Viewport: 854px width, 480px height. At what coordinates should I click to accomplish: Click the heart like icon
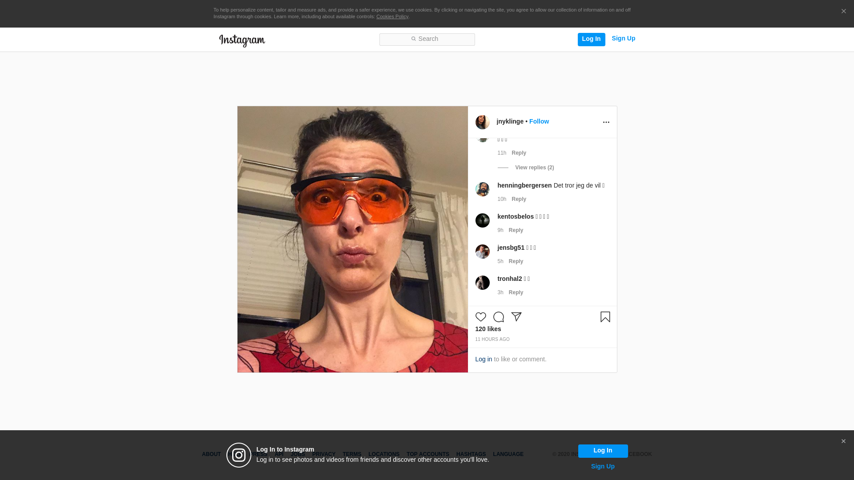click(481, 317)
